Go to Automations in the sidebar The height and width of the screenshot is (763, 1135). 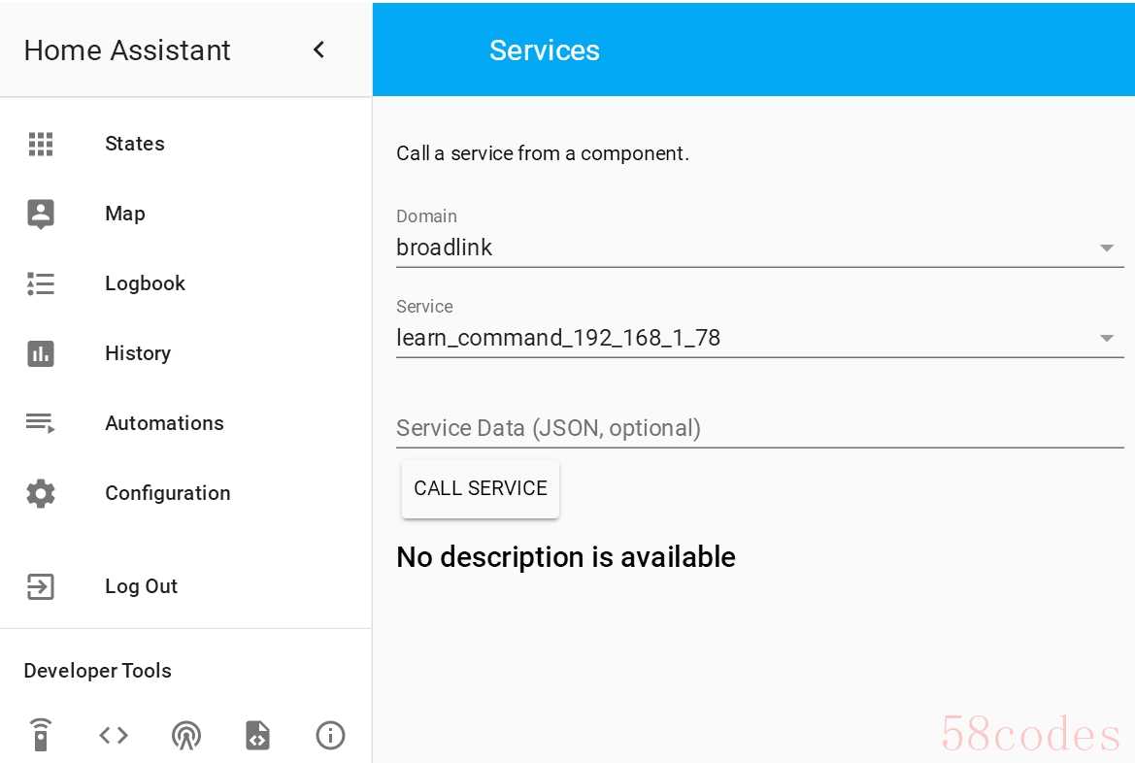tap(164, 423)
